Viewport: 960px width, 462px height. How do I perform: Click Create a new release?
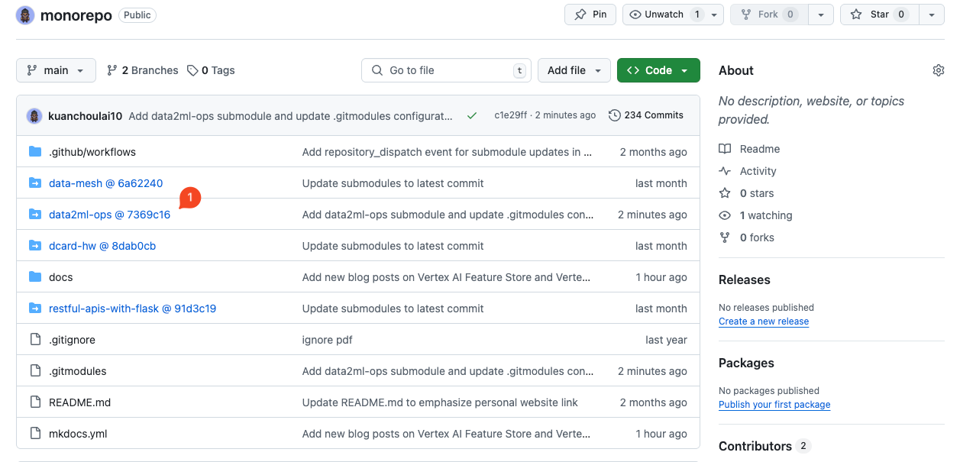[764, 321]
